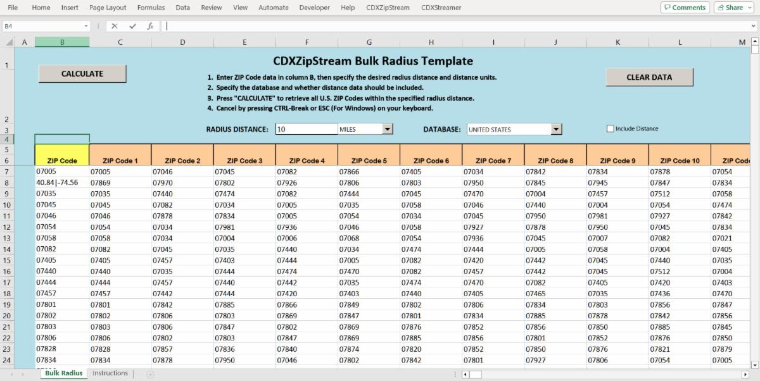Screen dimensions: 760x381
Task: Click the horizontal scrollbar right arrow
Action: tap(745, 374)
